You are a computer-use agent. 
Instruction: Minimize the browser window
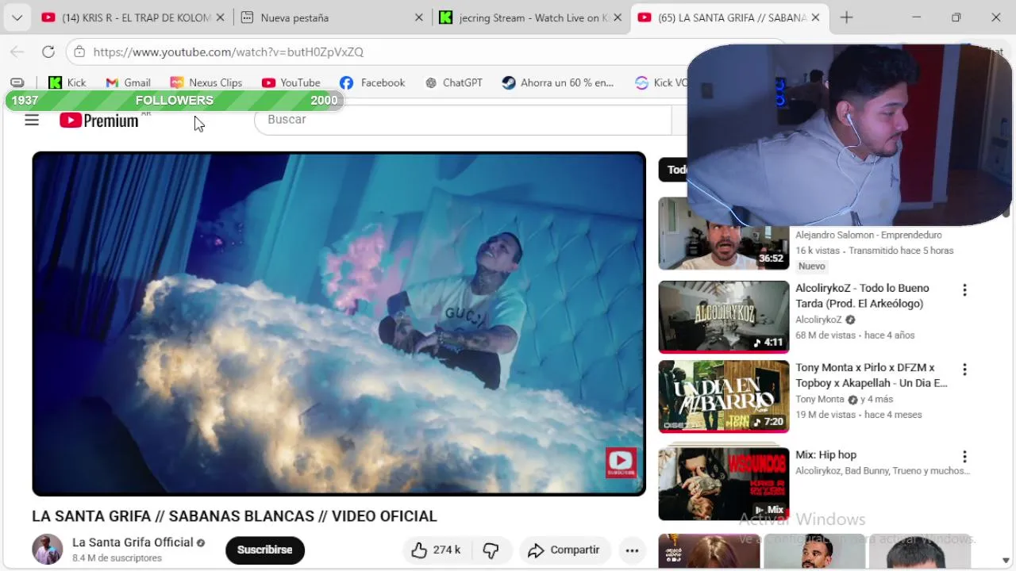coord(917,17)
